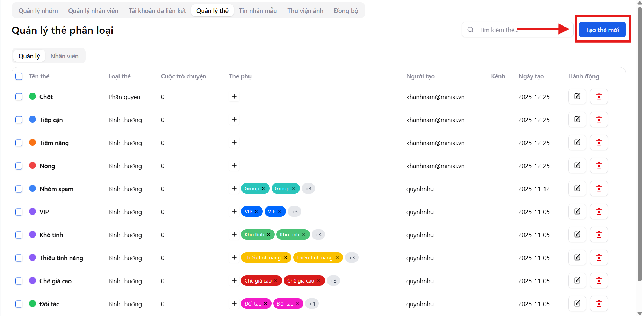The height and width of the screenshot is (316, 642).
Task: Click plus icon in Tiềm năng row
Action: [234, 142]
